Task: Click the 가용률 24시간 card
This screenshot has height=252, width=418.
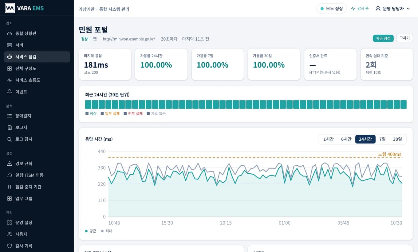Action: [161, 64]
